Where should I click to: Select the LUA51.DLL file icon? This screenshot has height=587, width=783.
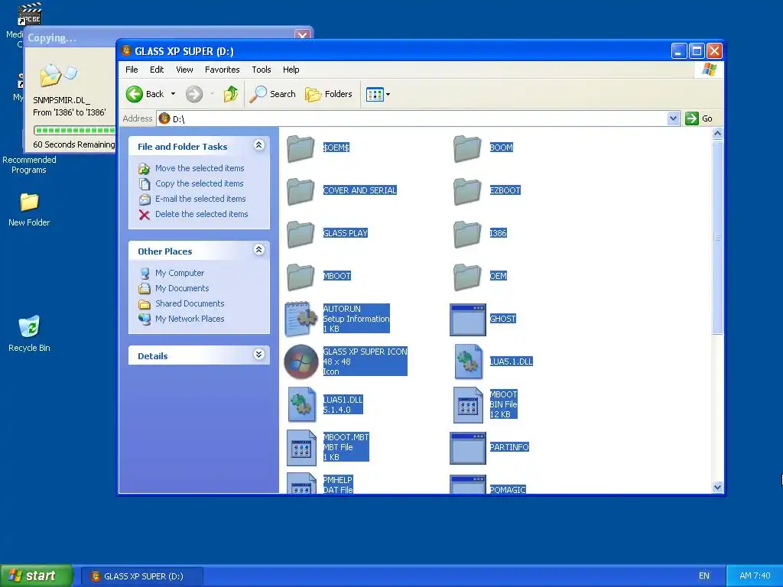(x=302, y=405)
